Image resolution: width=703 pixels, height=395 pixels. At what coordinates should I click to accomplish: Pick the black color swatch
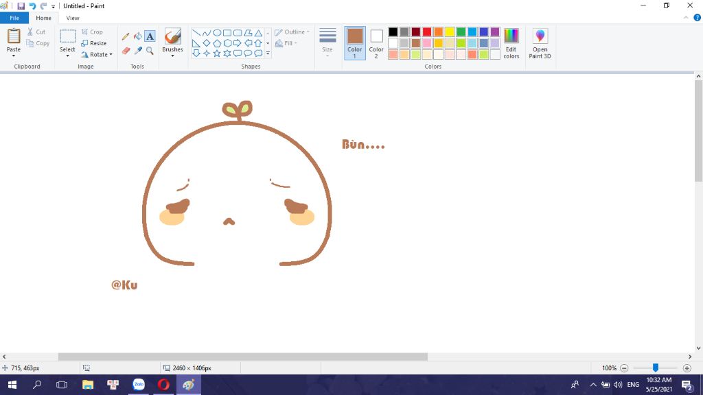(393, 32)
